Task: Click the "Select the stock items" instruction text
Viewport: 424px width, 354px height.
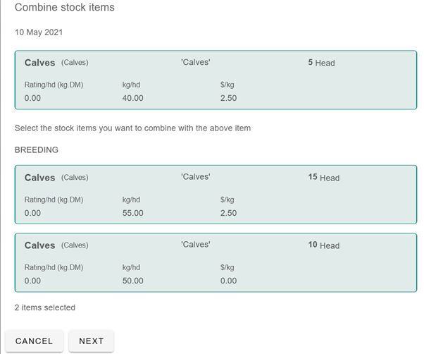Action: coord(132,128)
